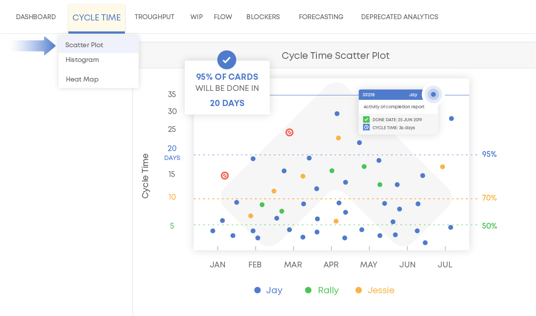Toggle the Rally series in legend

322,290
